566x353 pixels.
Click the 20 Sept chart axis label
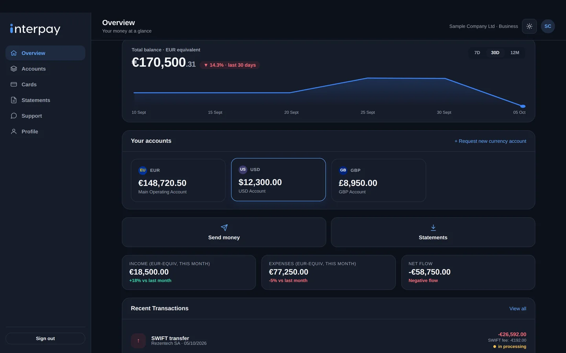click(291, 113)
